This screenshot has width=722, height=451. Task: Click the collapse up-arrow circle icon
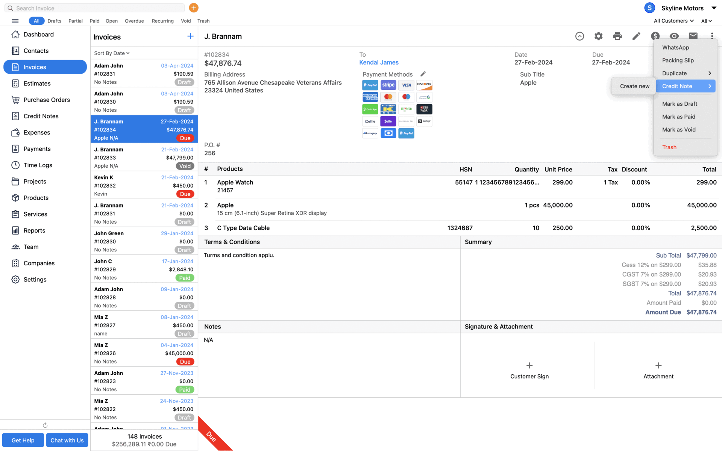pyautogui.click(x=579, y=36)
